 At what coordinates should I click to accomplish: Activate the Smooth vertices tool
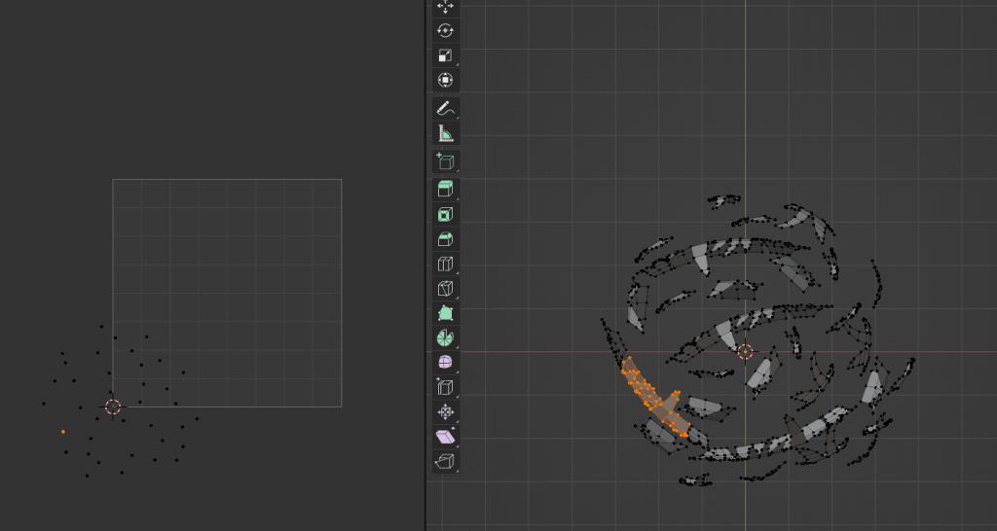445,362
